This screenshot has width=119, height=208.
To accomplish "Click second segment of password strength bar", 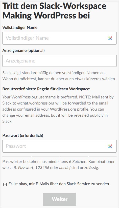I will (45, 156).
